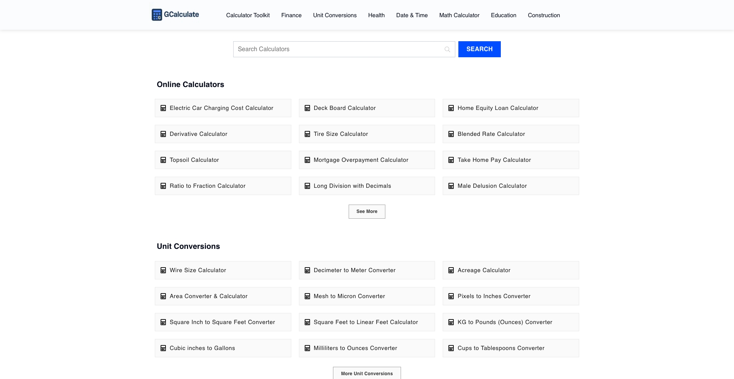The width and height of the screenshot is (734, 379).
Task: Open the Math Calculator menu
Action: click(x=459, y=15)
